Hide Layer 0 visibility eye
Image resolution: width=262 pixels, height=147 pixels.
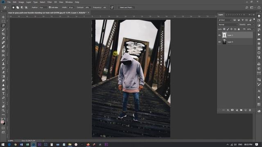[219, 42]
